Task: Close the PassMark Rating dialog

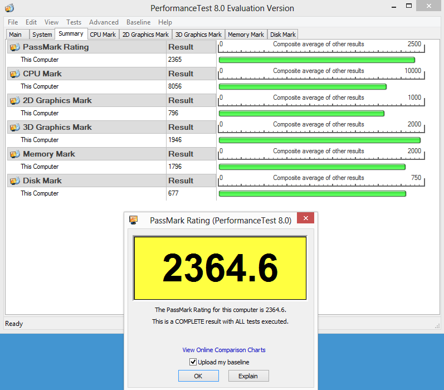Action: (305, 218)
